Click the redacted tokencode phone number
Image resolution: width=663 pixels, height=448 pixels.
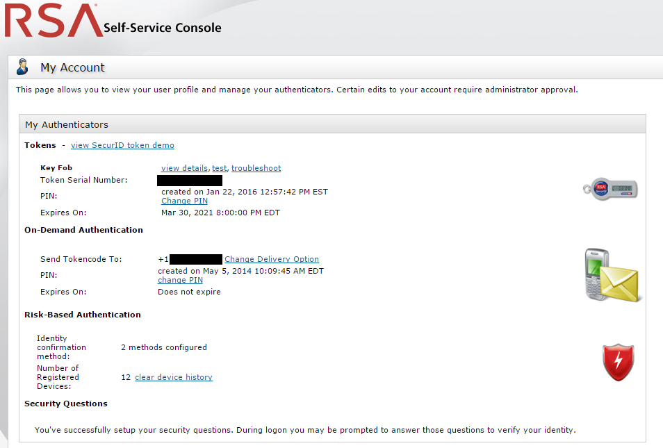click(195, 259)
